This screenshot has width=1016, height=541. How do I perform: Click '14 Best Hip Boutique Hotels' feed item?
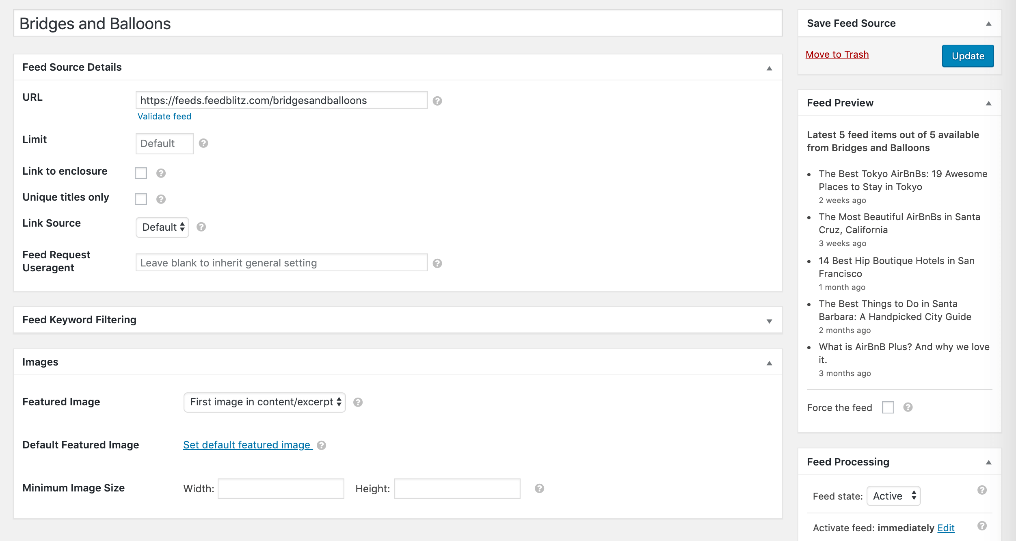point(897,267)
